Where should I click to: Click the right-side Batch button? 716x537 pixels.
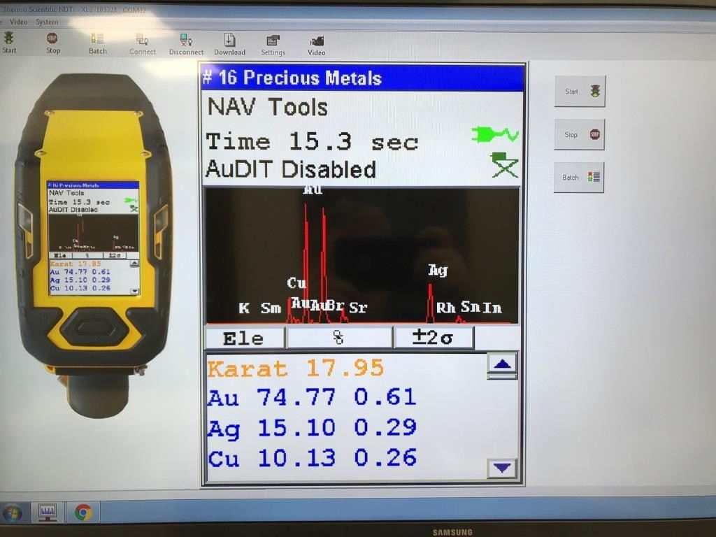[x=579, y=177]
